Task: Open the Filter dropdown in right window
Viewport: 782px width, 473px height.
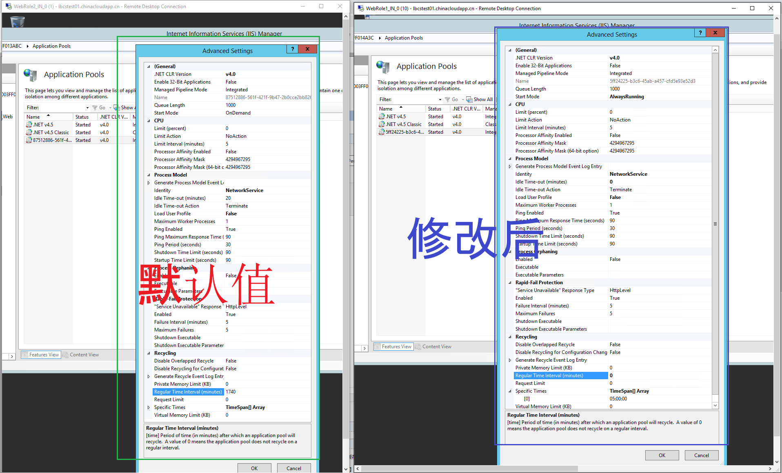Action: pyautogui.click(x=440, y=99)
